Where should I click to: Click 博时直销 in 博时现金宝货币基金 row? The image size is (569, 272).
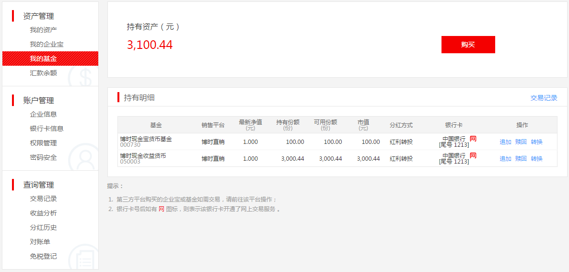(x=213, y=142)
